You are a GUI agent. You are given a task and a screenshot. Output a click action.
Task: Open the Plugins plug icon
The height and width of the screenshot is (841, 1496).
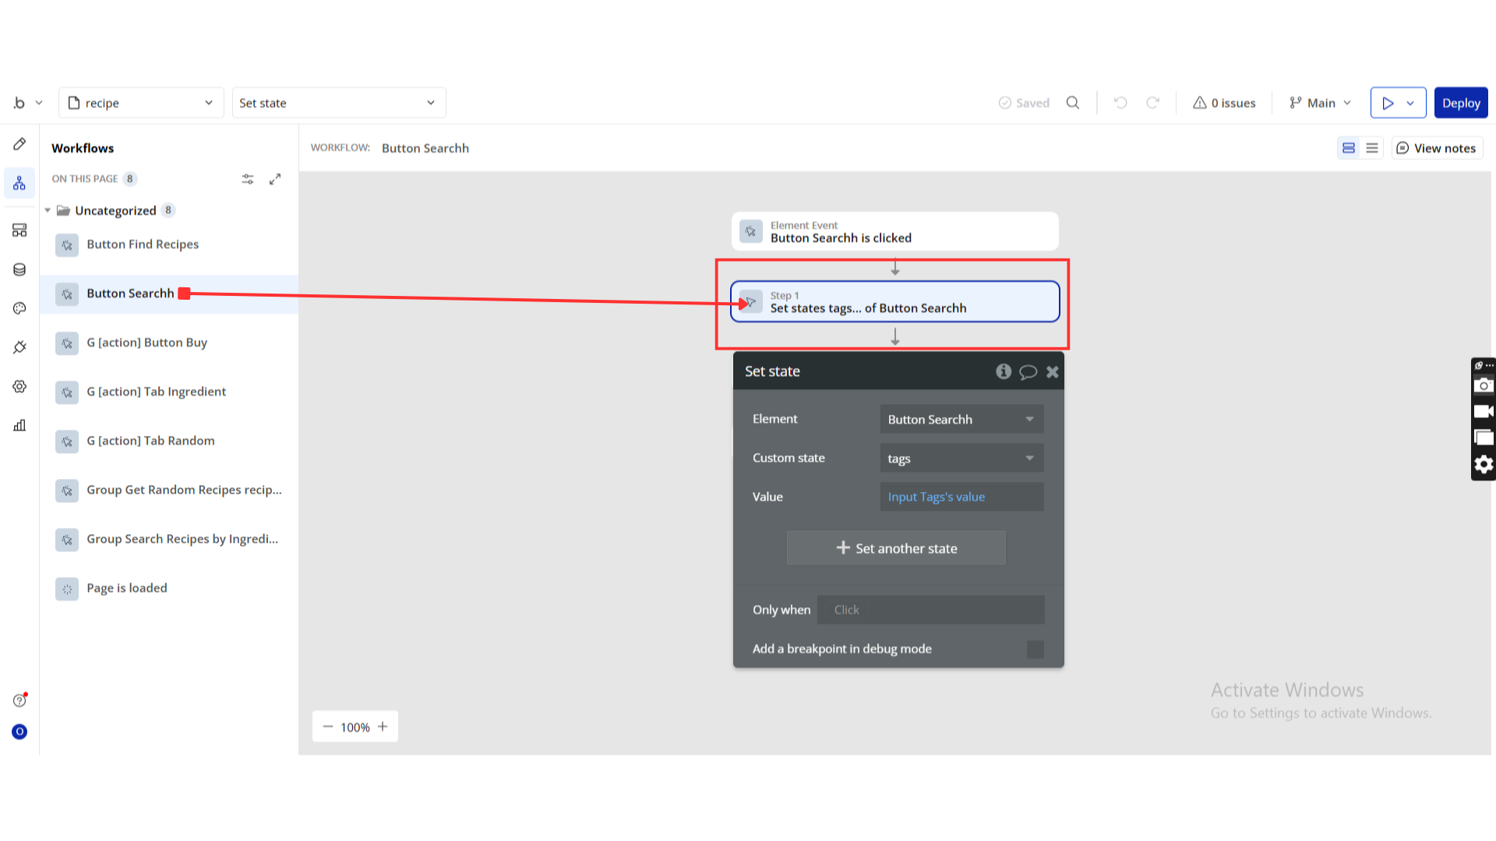(19, 347)
